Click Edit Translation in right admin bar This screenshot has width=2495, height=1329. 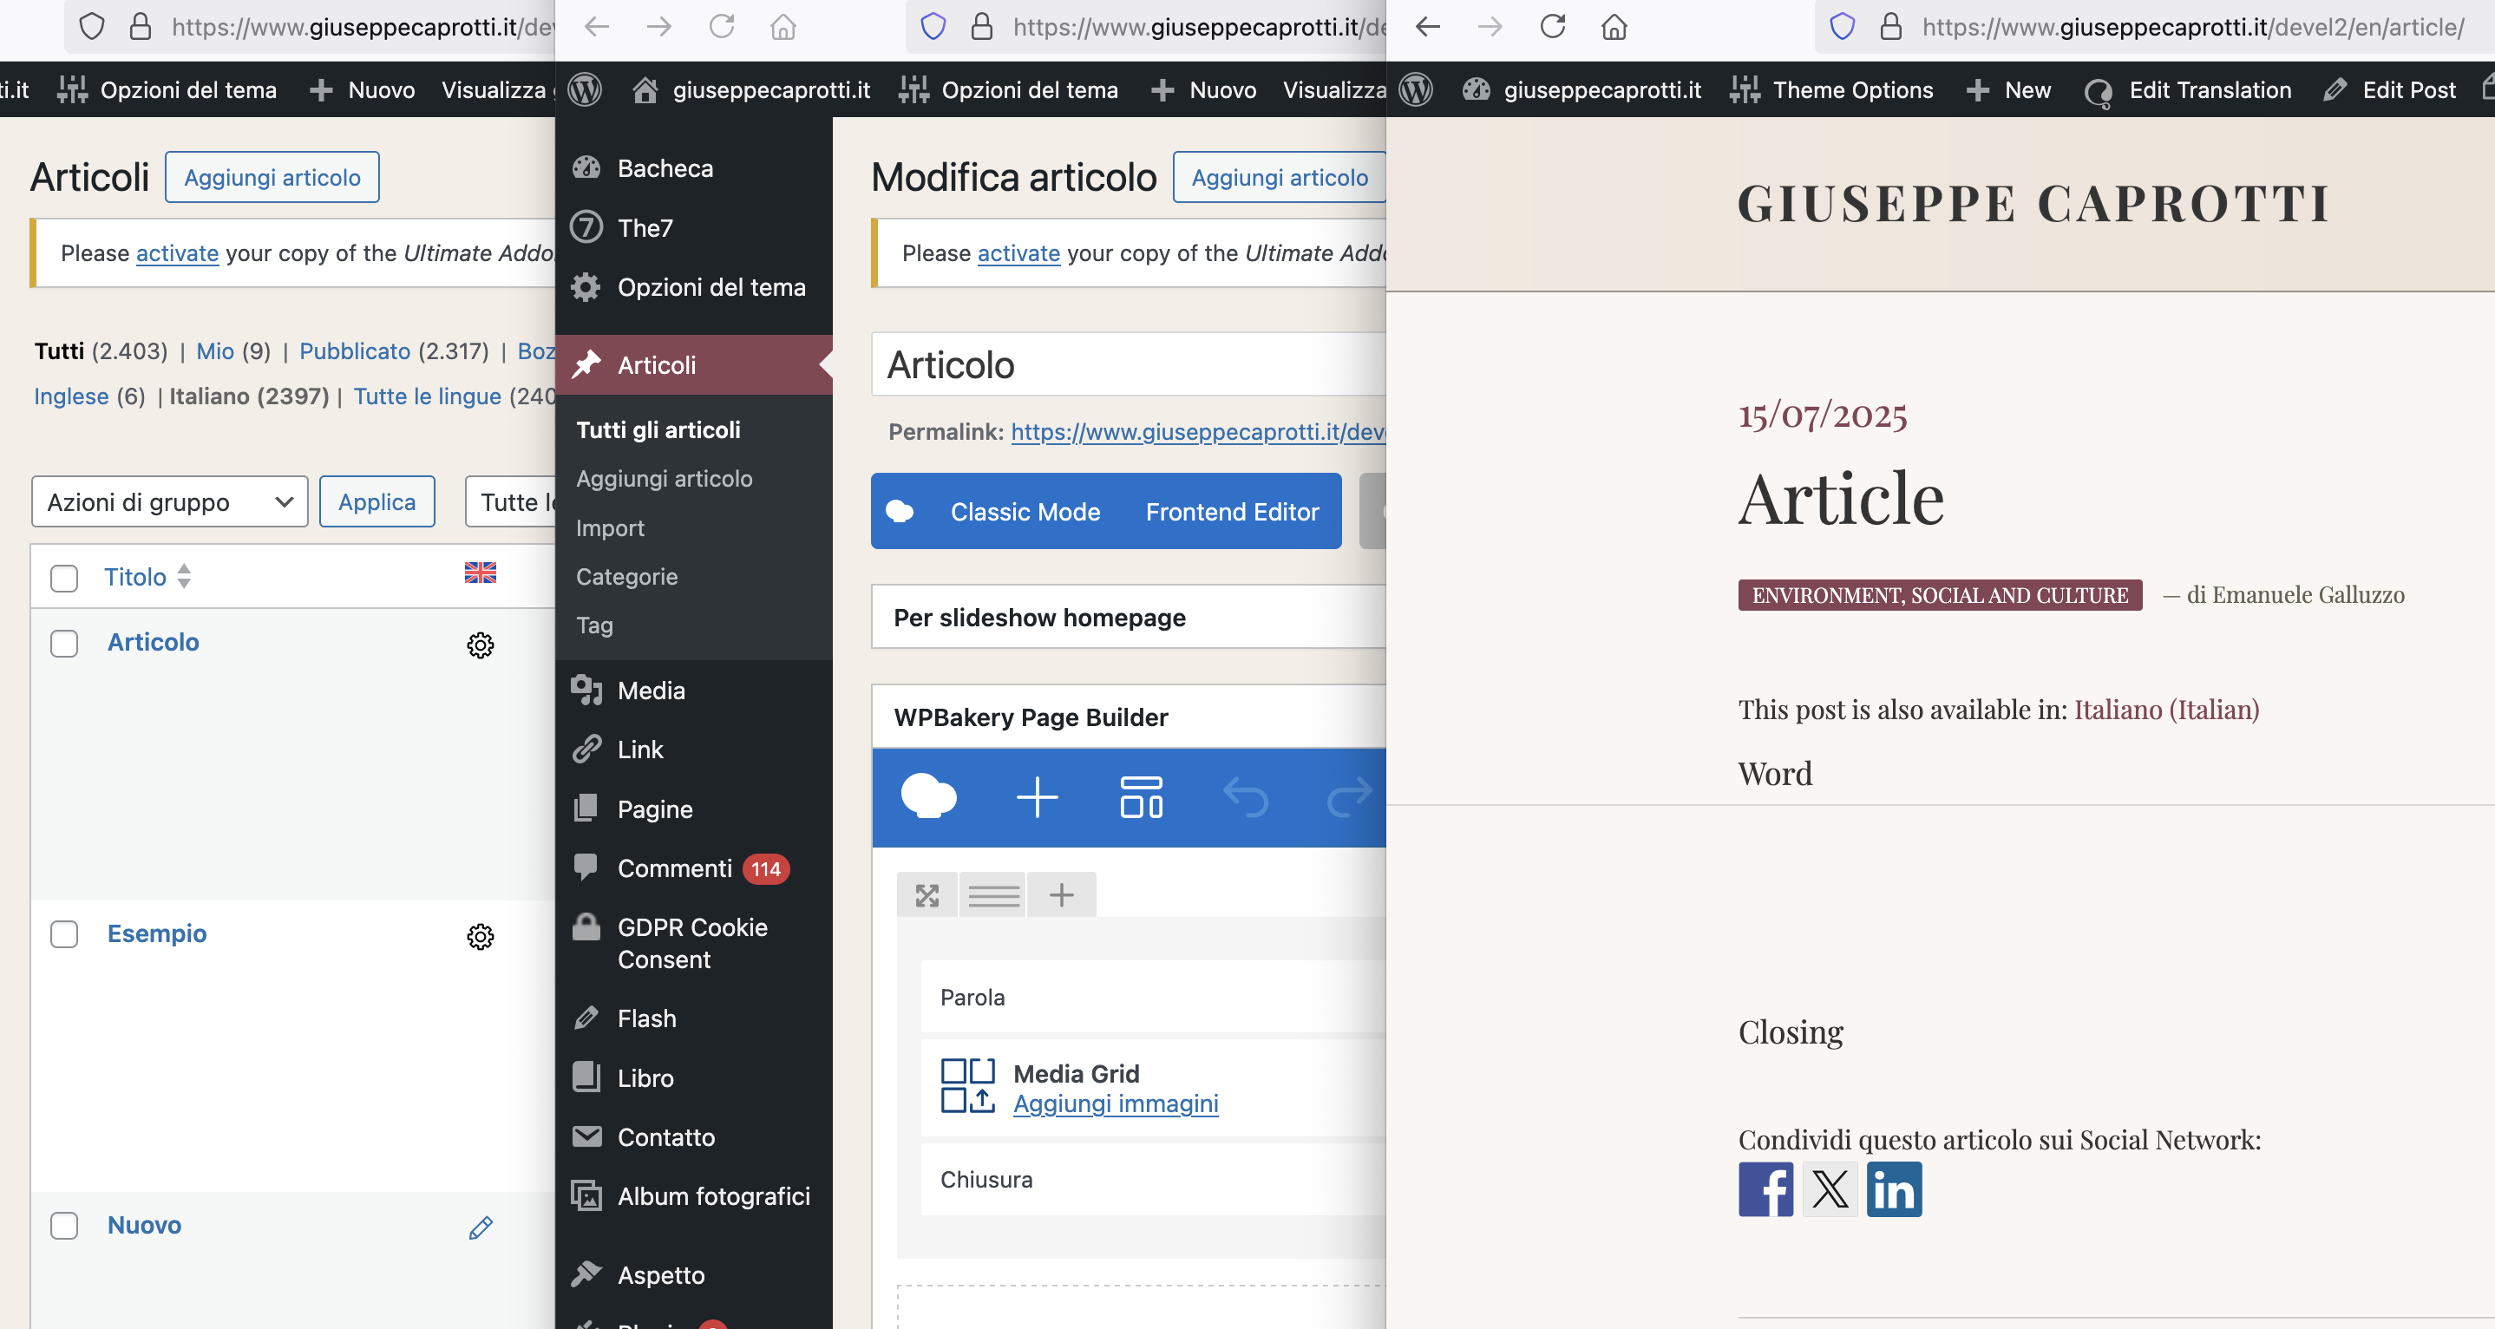tap(2189, 90)
